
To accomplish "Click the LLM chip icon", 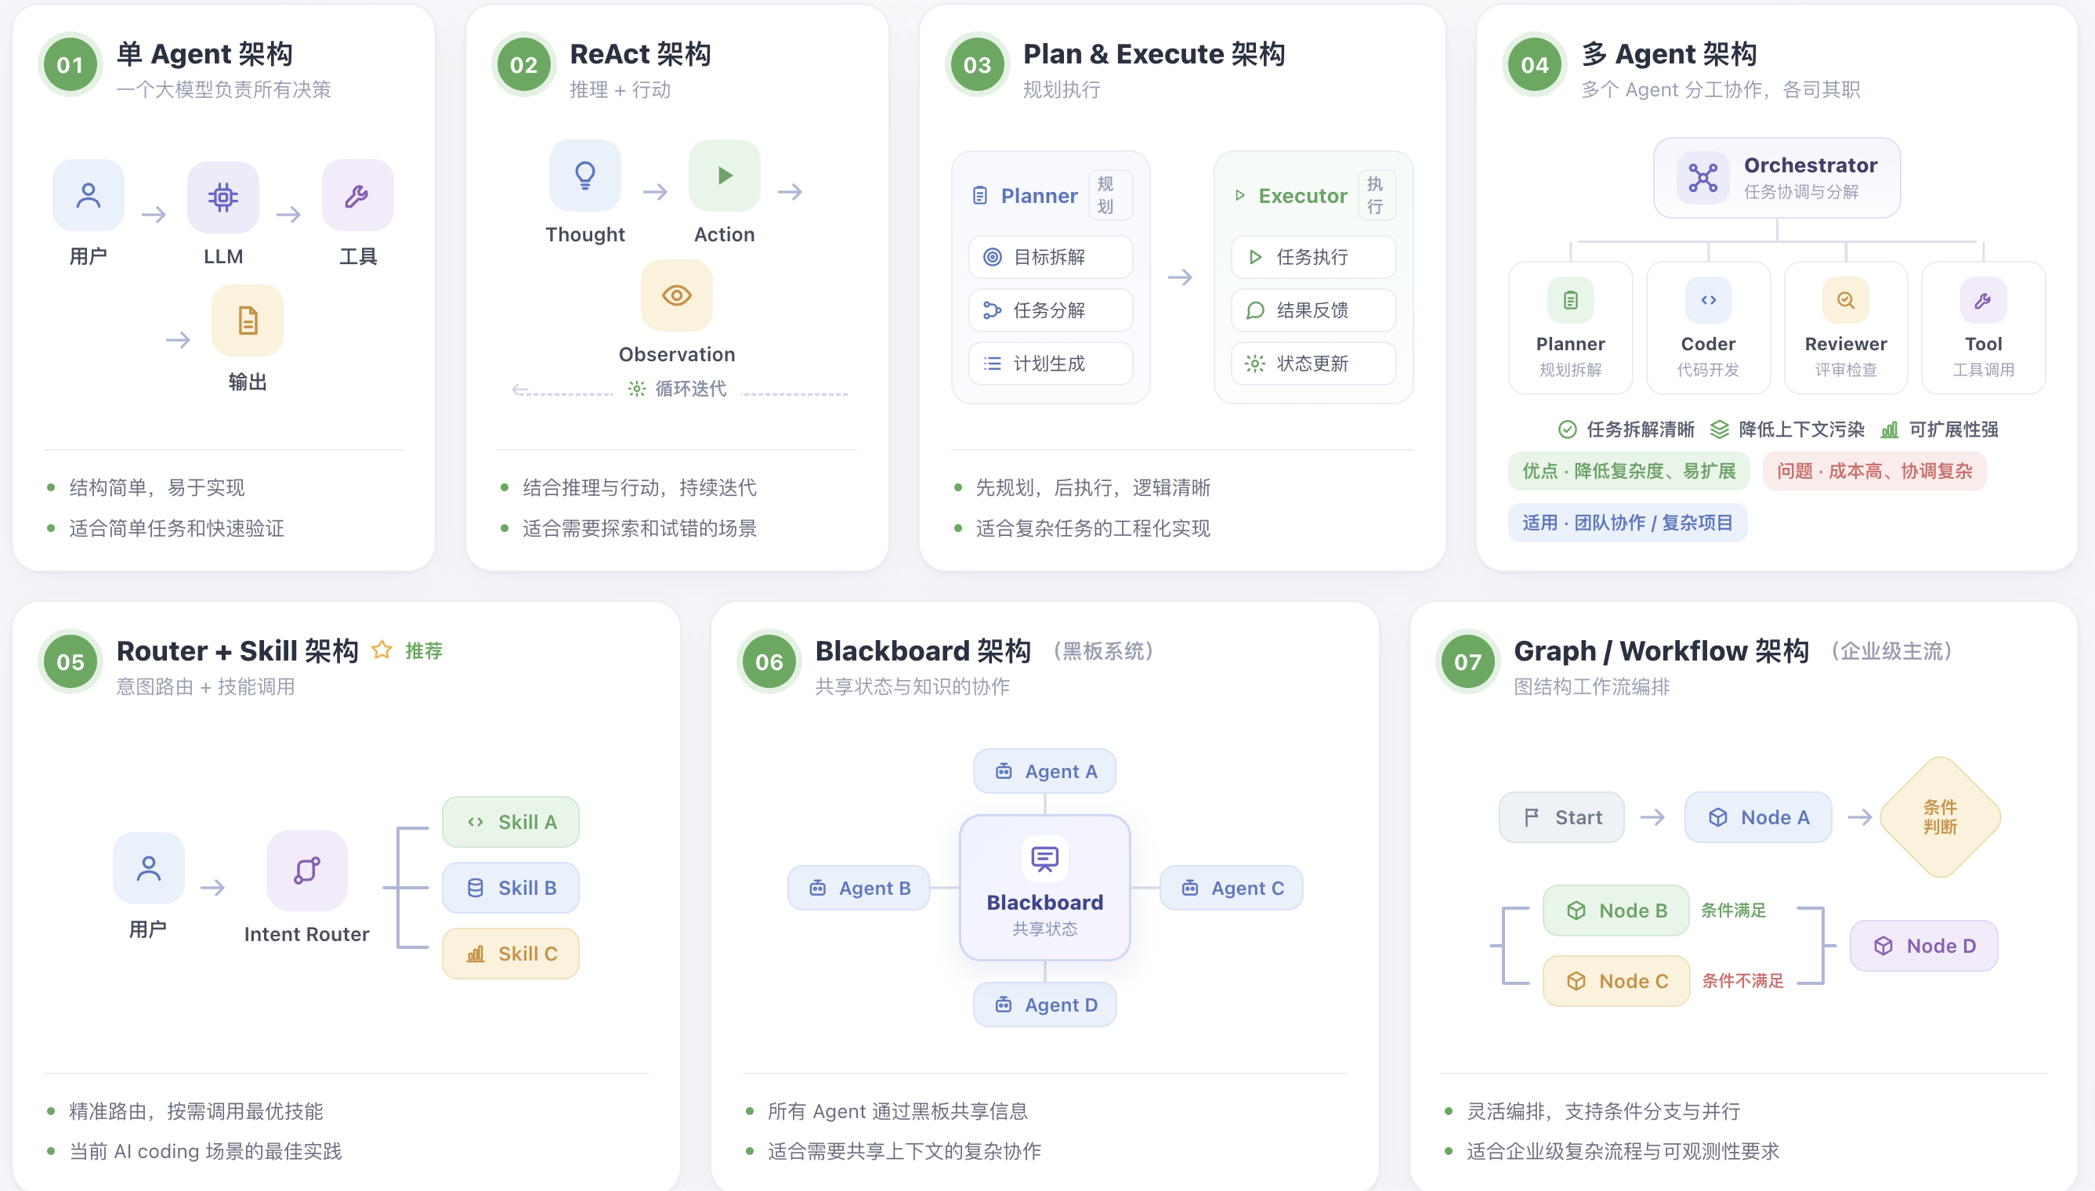I will [223, 197].
